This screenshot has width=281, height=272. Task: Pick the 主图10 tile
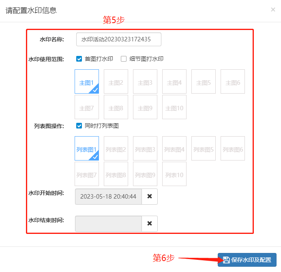click(174, 107)
